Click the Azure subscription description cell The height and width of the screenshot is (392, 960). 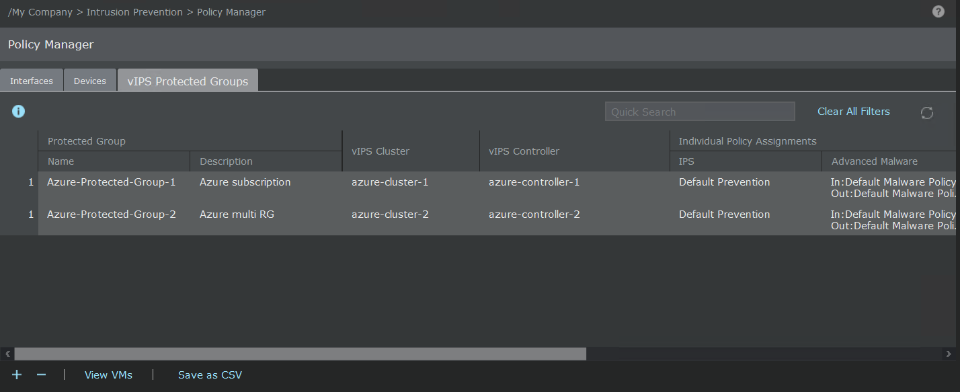[x=245, y=182]
